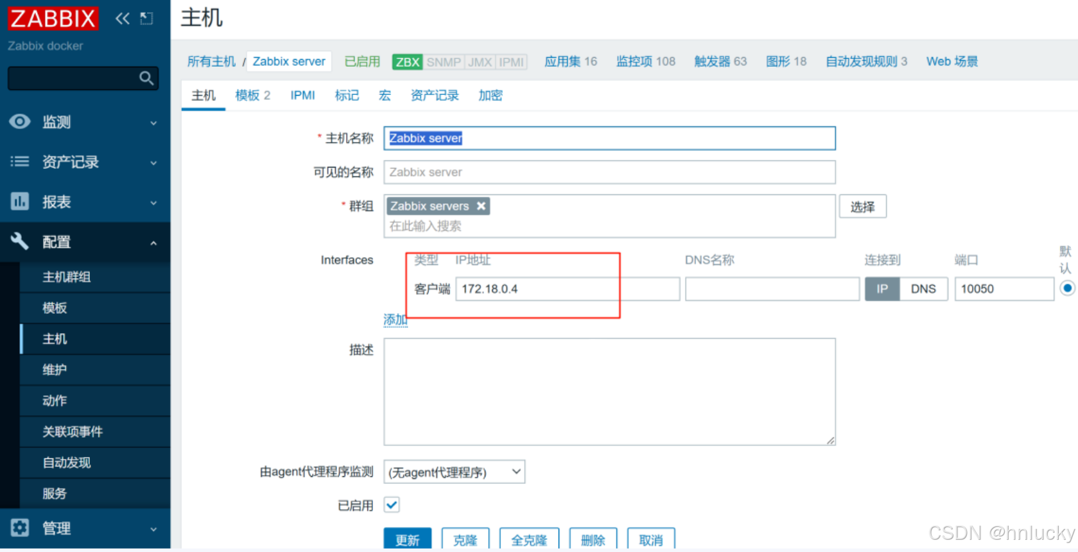Open 监控项 108 link

tap(646, 62)
